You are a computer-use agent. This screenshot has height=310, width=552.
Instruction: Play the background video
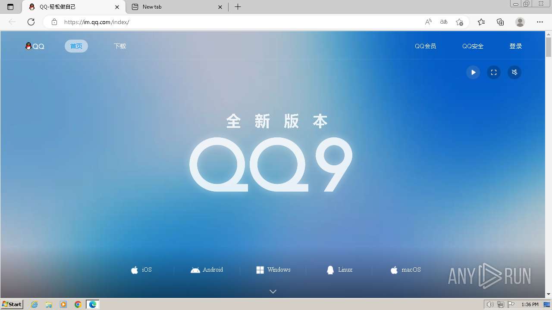tap(473, 72)
